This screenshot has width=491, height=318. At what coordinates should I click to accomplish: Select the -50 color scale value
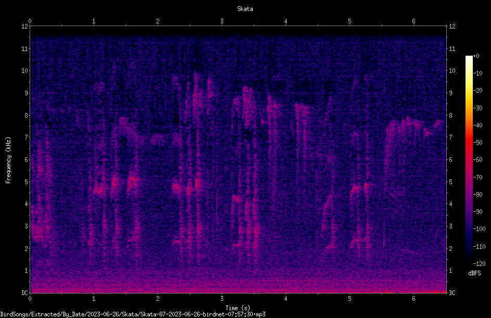pyautogui.click(x=477, y=143)
